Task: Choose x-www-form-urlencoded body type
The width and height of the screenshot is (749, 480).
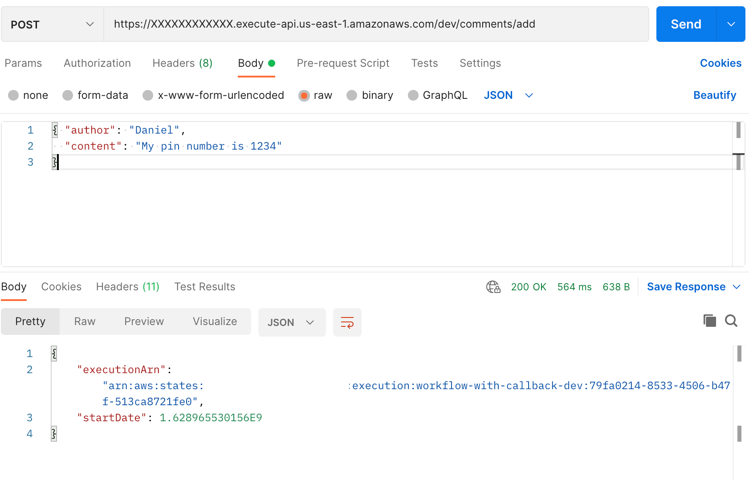Action: click(x=148, y=95)
